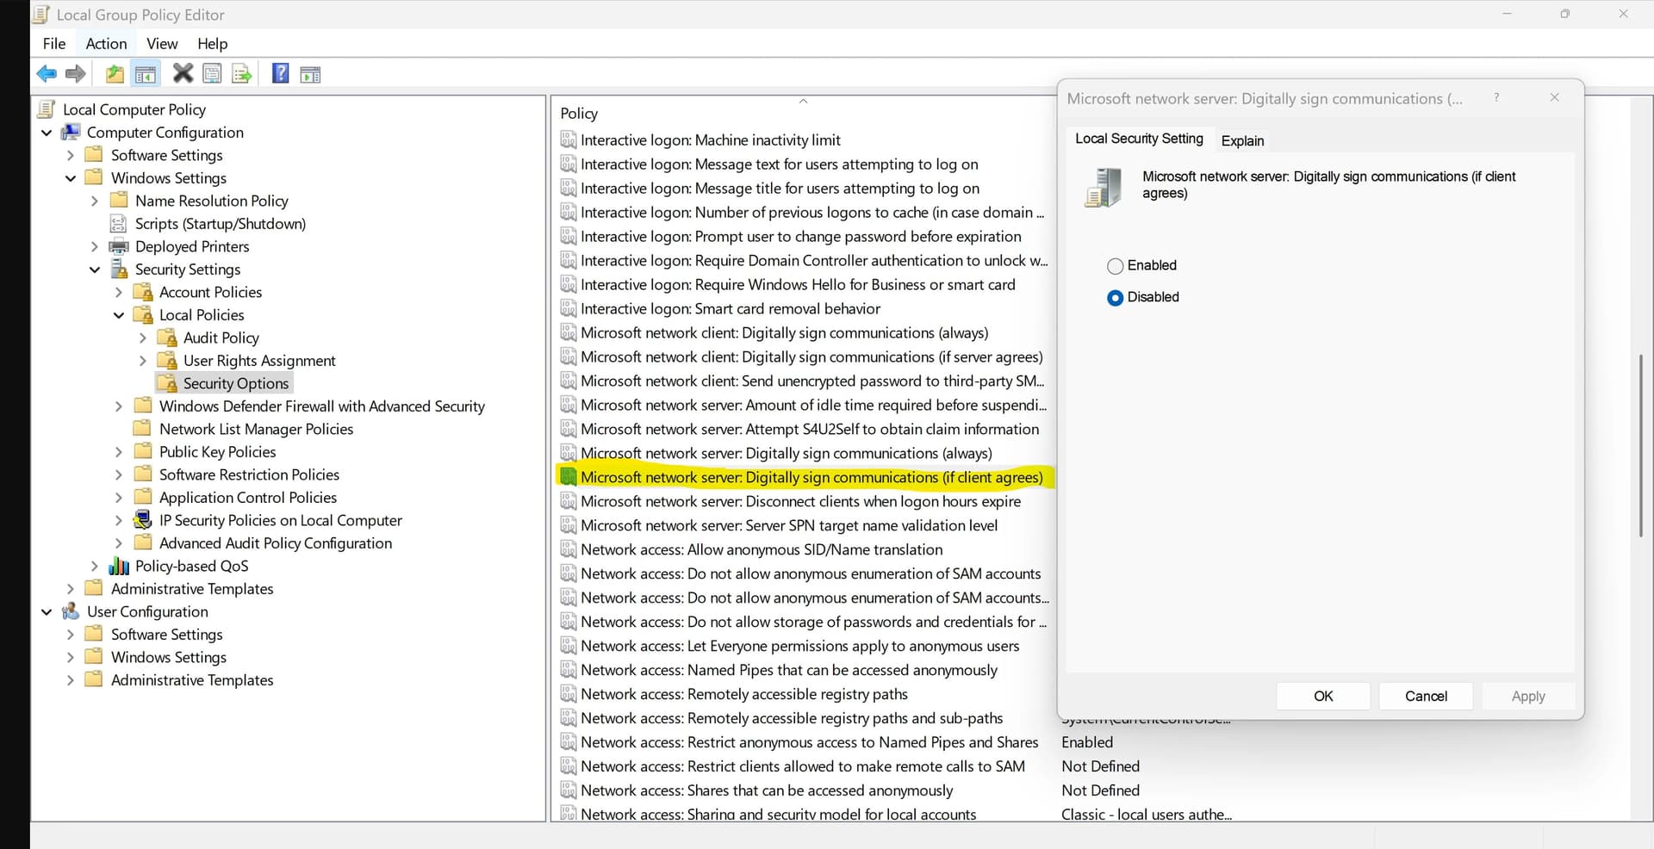
Task: Select the Disabled radio button
Action: (x=1116, y=298)
